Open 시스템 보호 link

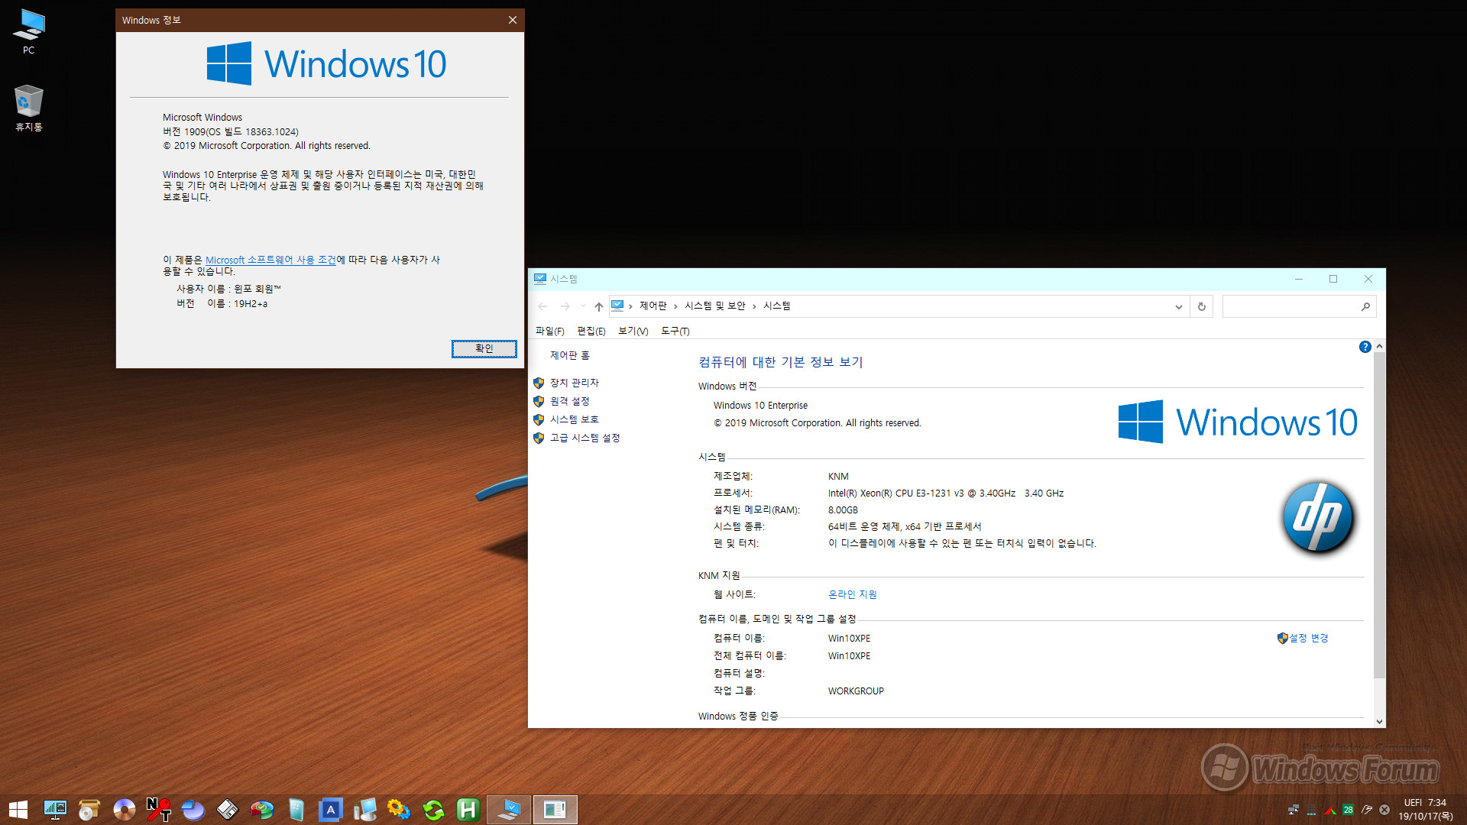[575, 419]
